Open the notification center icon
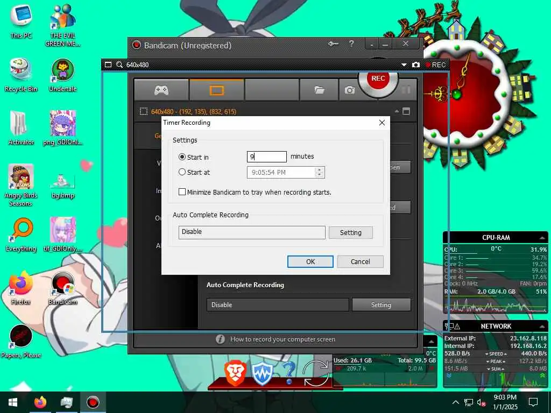This screenshot has width=551, height=413. (x=533, y=402)
